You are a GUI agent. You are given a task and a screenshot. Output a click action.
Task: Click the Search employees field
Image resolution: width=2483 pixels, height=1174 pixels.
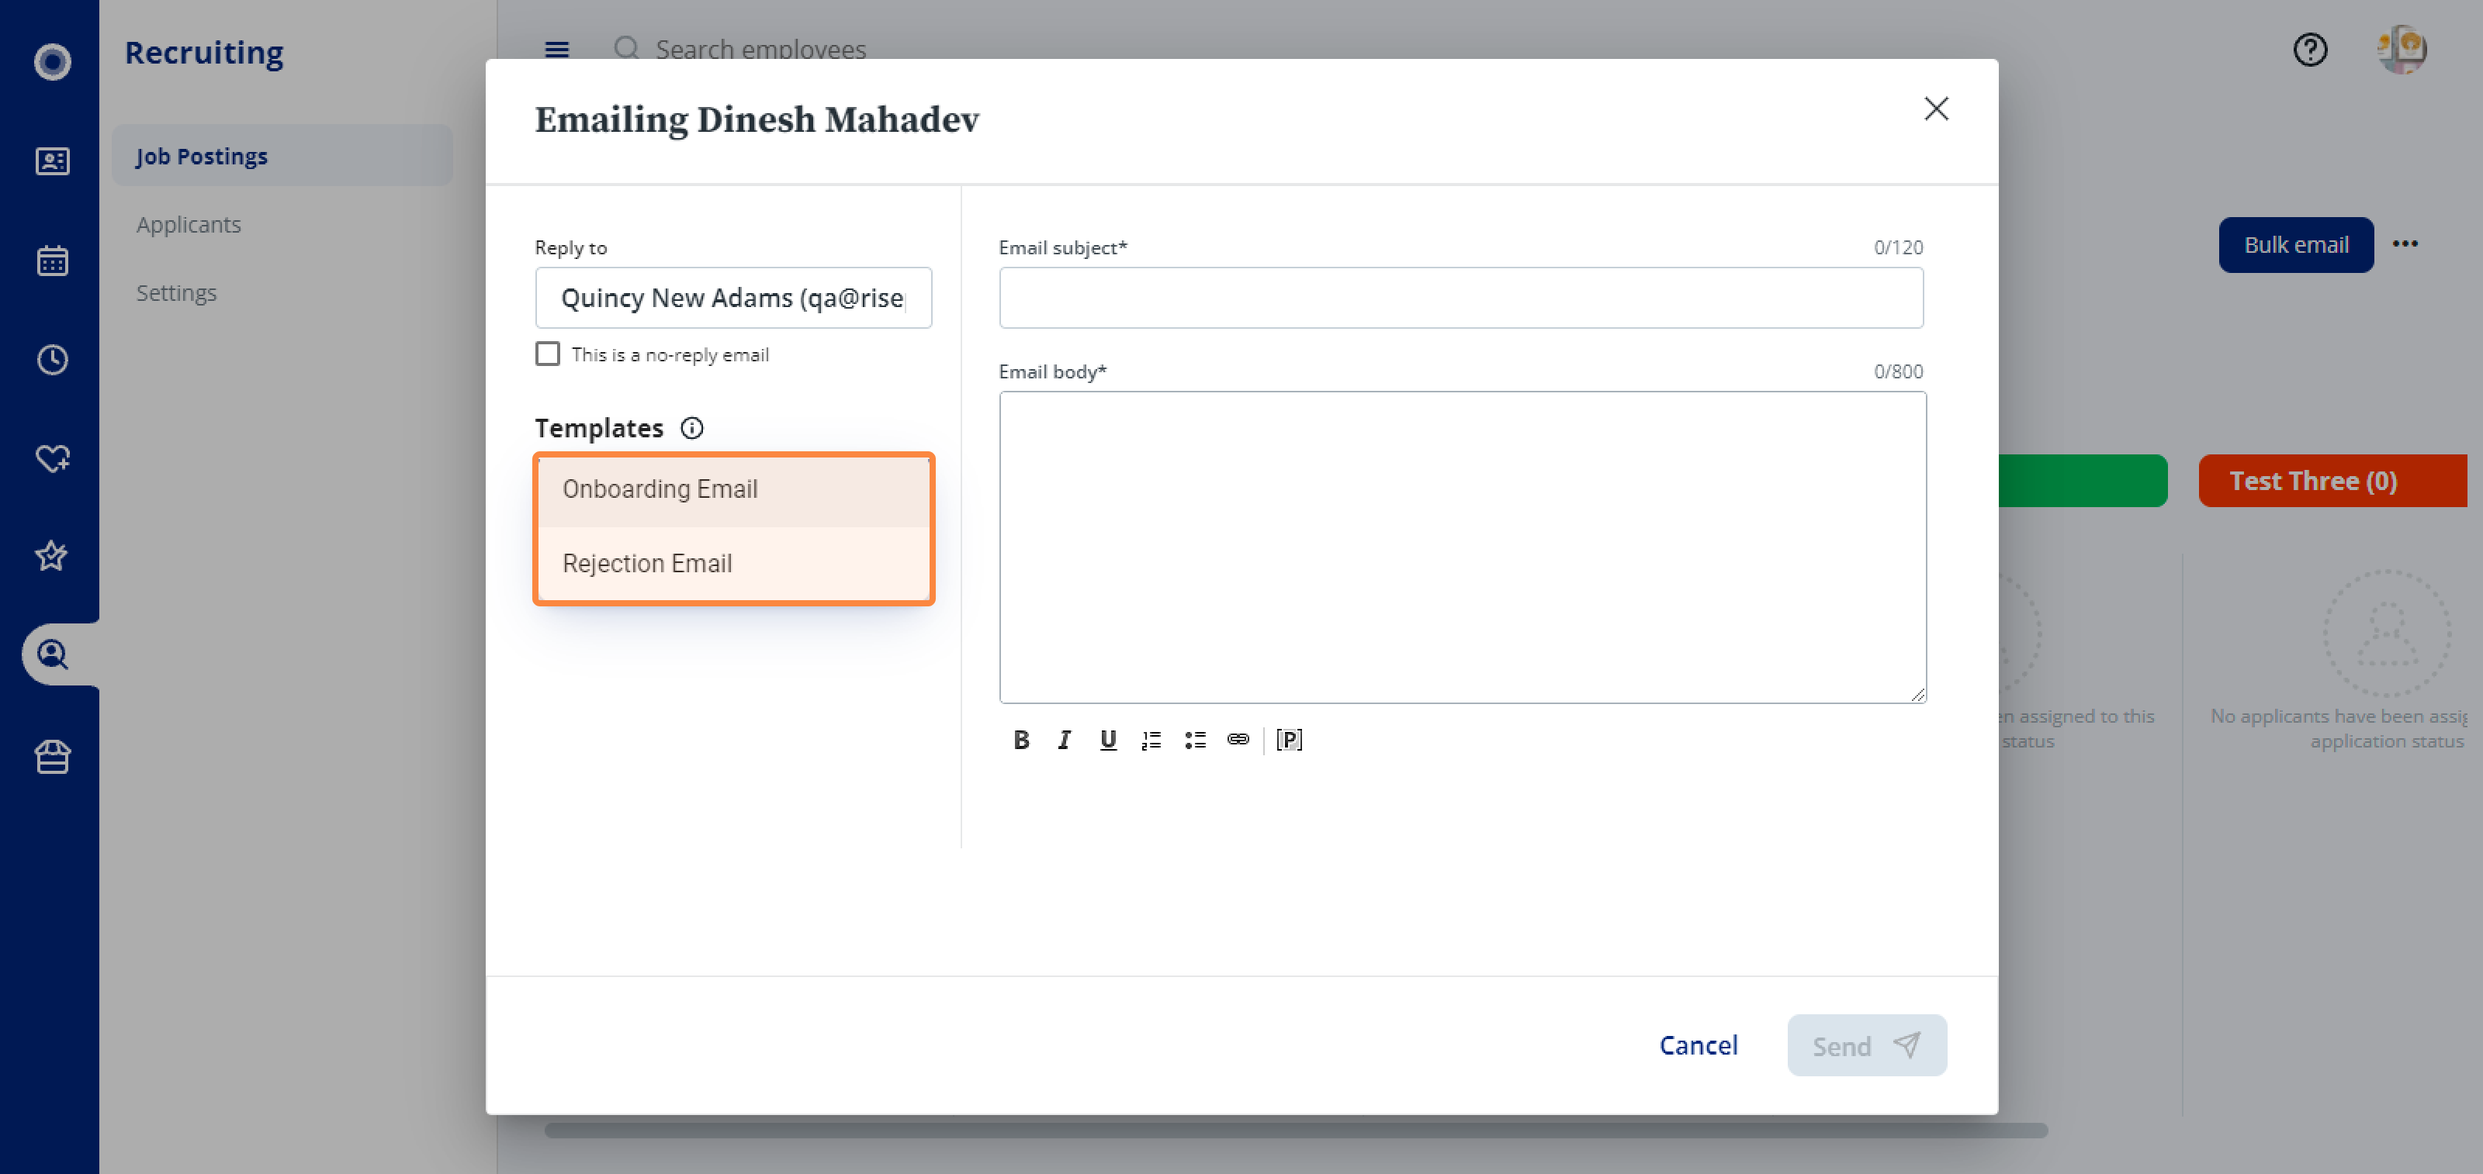tap(760, 49)
